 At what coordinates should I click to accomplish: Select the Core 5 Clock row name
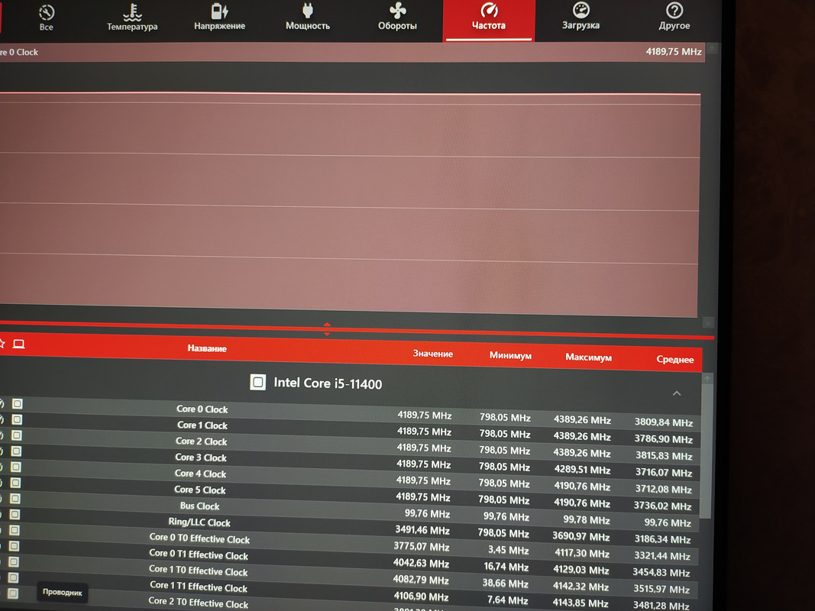[x=199, y=490]
